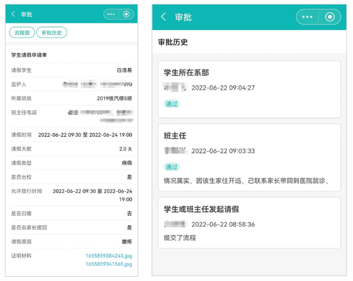
Task: Tap the 学生请假申请单 section header
Action: click(x=29, y=55)
